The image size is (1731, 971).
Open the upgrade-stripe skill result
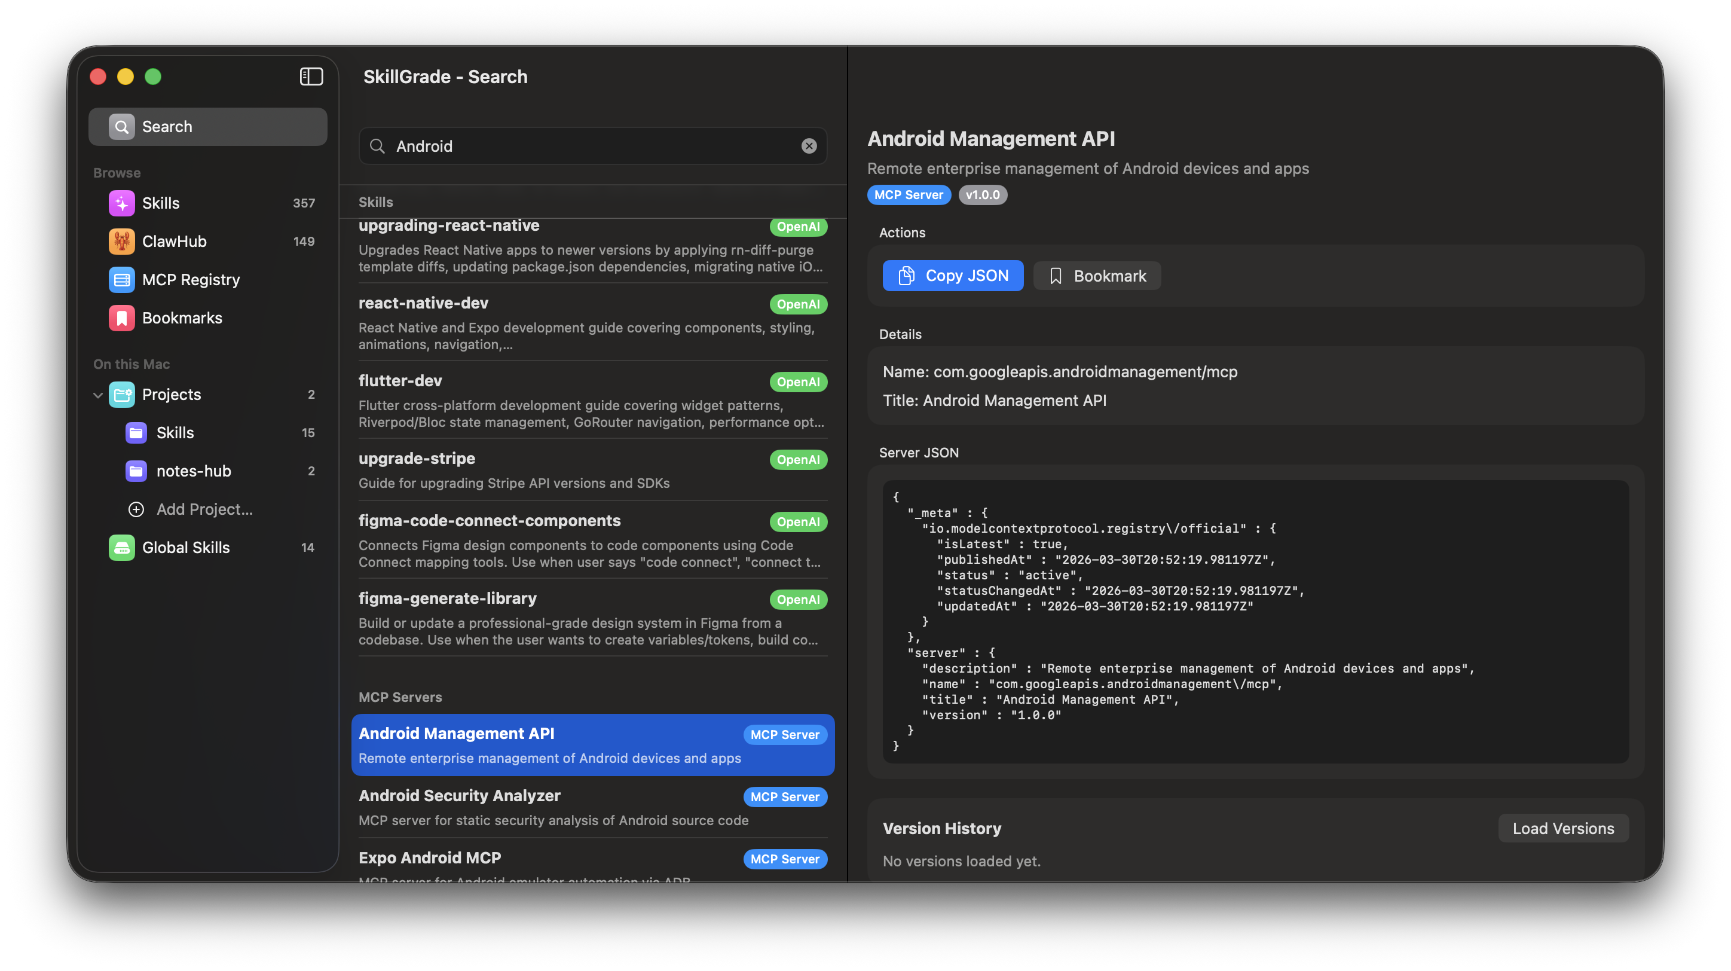(x=593, y=470)
